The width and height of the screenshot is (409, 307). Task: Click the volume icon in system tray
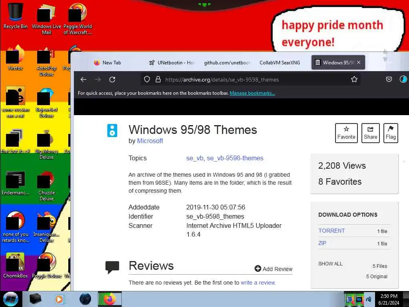(369, 300)
